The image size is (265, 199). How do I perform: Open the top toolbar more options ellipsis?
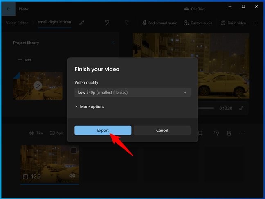coord(256,23)
